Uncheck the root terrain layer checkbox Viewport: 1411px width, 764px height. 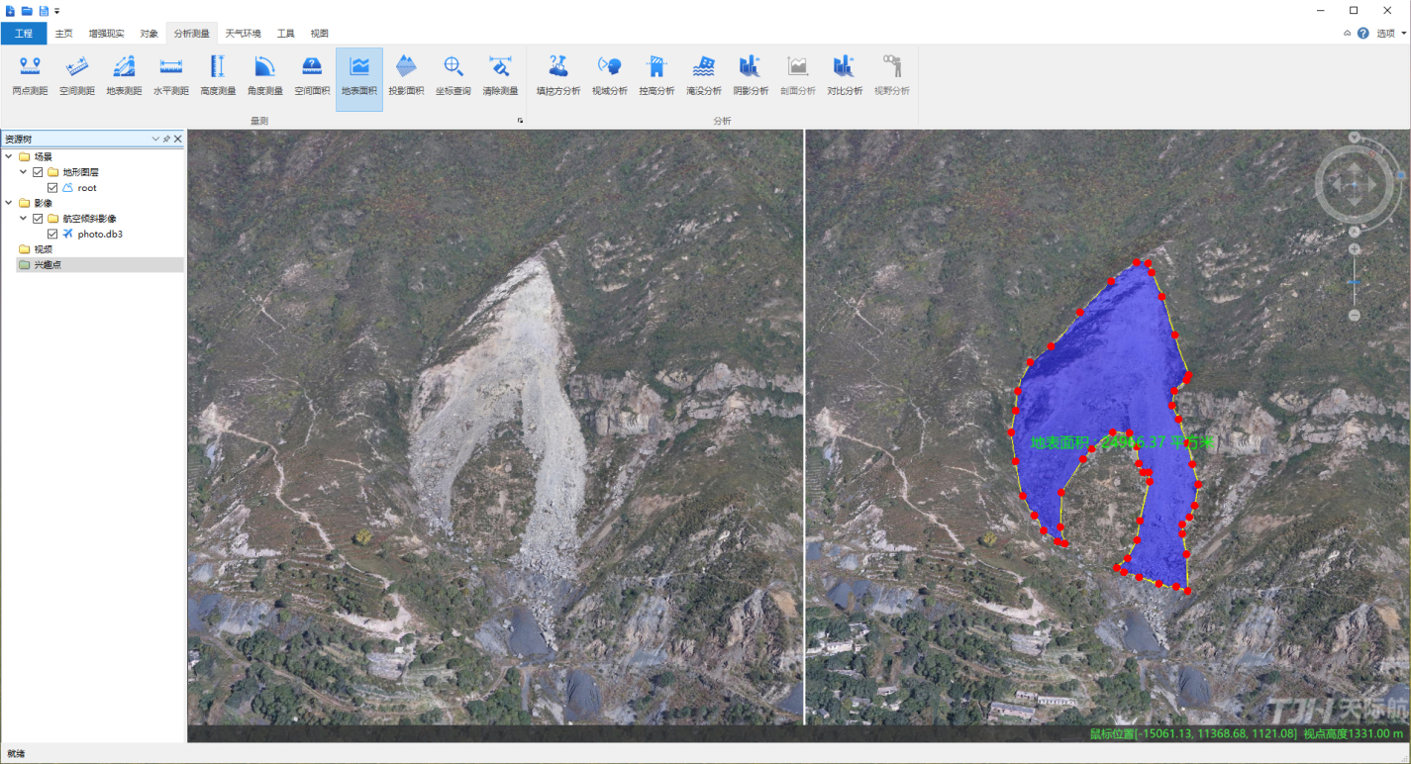pos(52,188)
